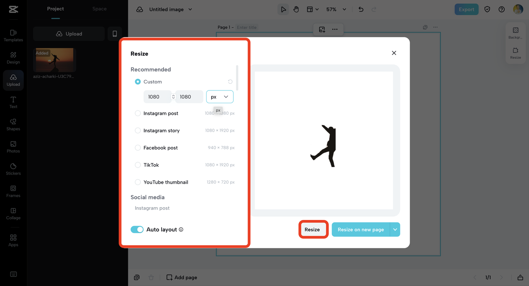
Task: Click the shield privacy icon
Action: pyautogui.click(x=487, y=9)
